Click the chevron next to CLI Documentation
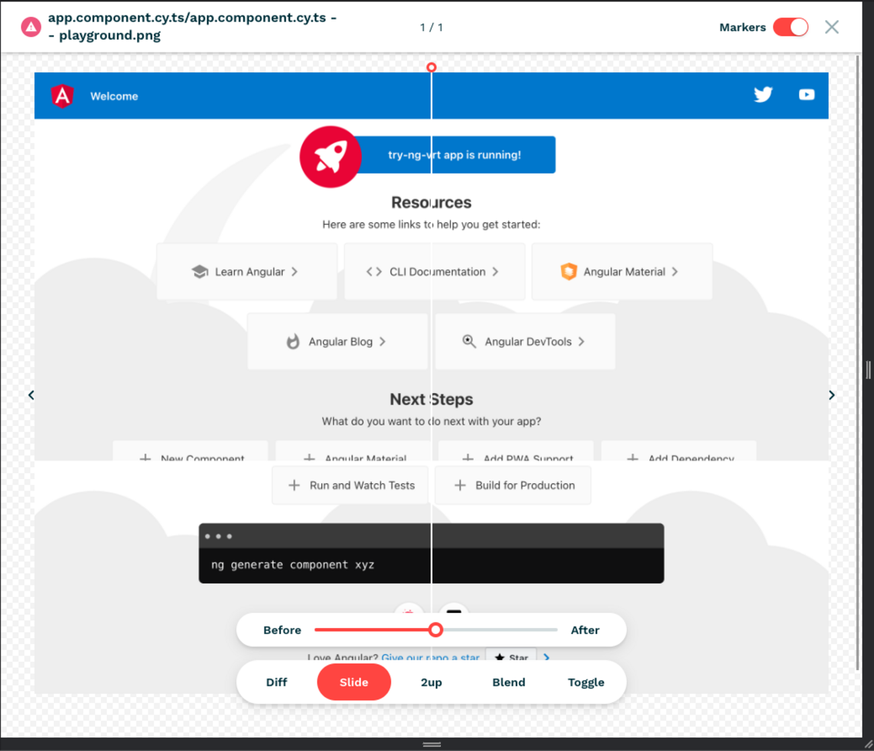Screen dimensions: 874x751 (495, 272)
